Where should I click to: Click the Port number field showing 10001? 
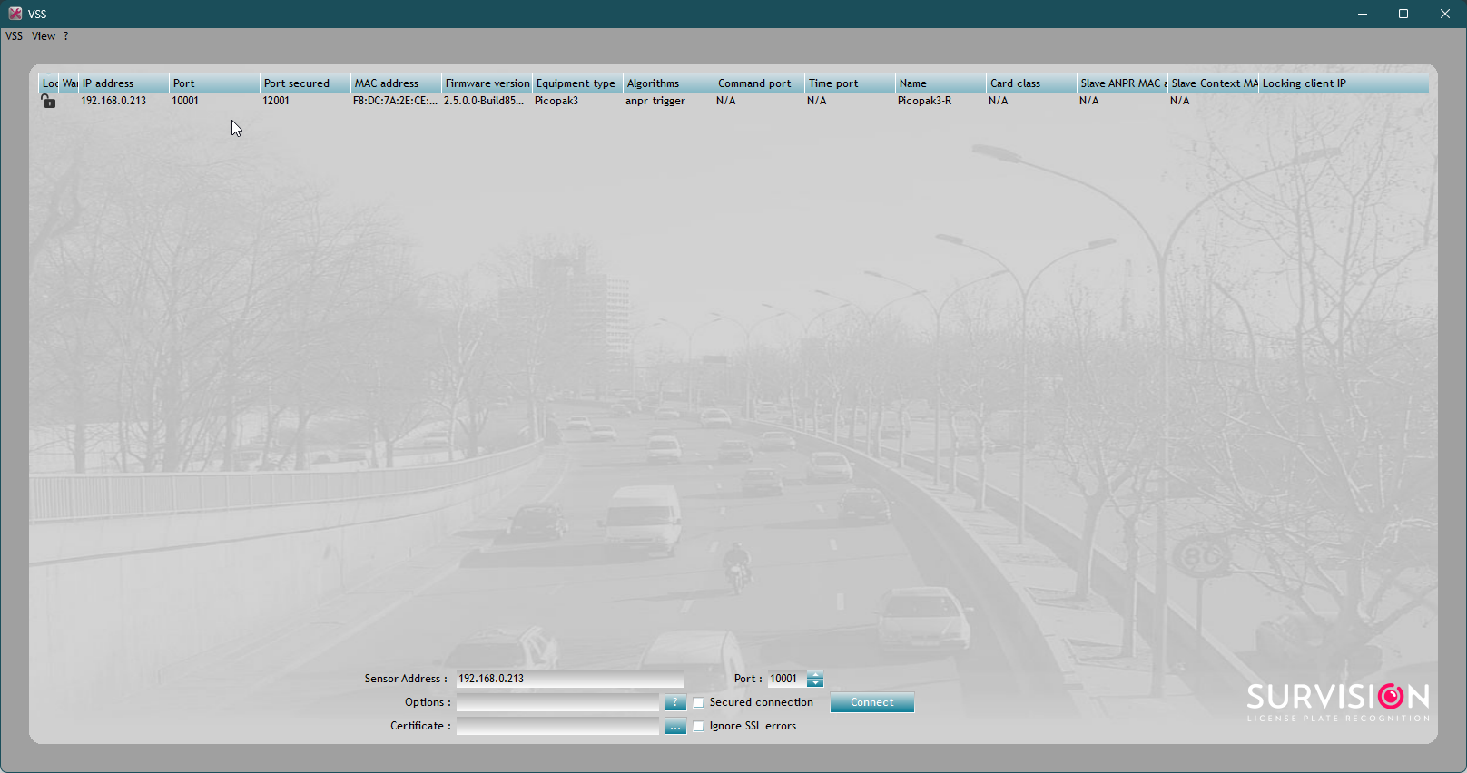click(787, 679)
